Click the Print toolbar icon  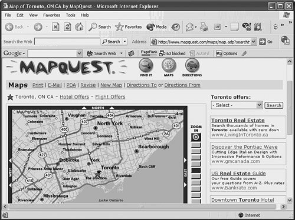pyautogui.click(x=204, y=27)
